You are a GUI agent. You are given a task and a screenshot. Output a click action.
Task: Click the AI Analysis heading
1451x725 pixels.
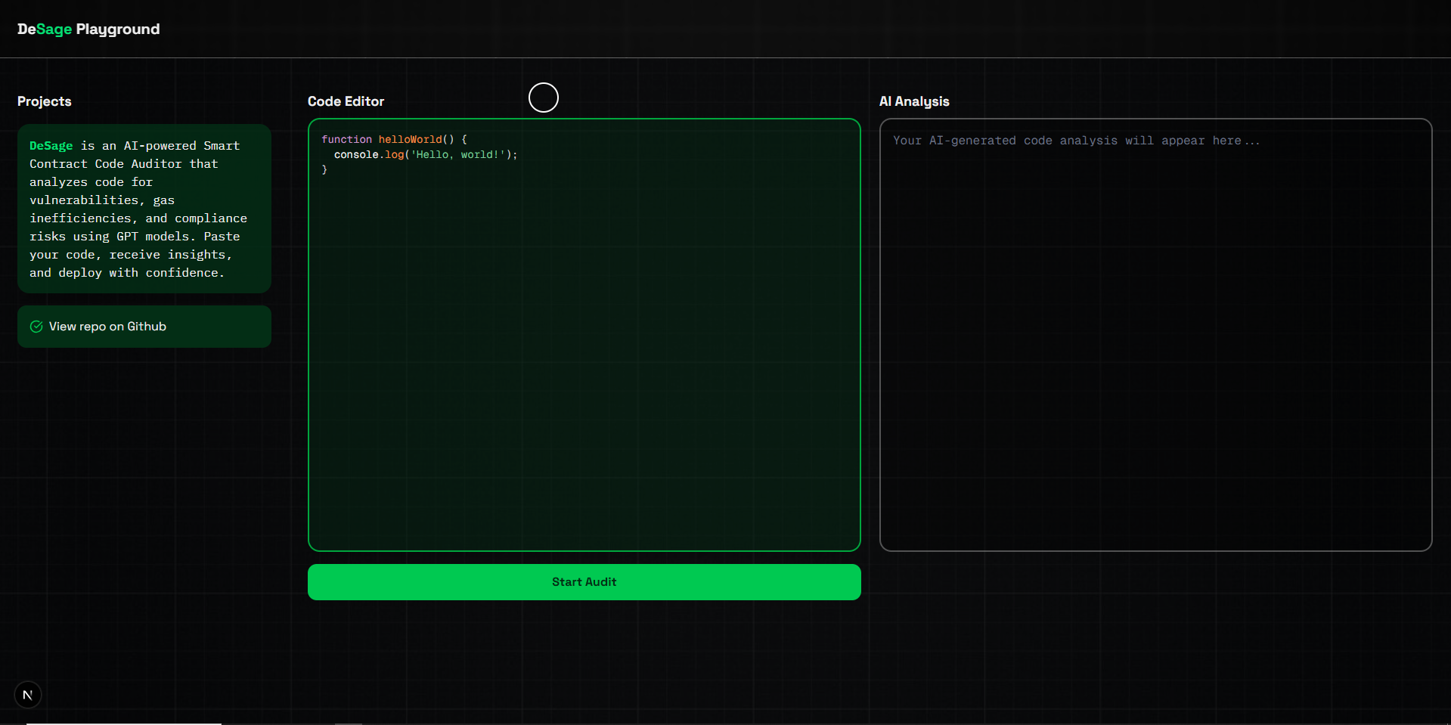(x=914, y=101)
